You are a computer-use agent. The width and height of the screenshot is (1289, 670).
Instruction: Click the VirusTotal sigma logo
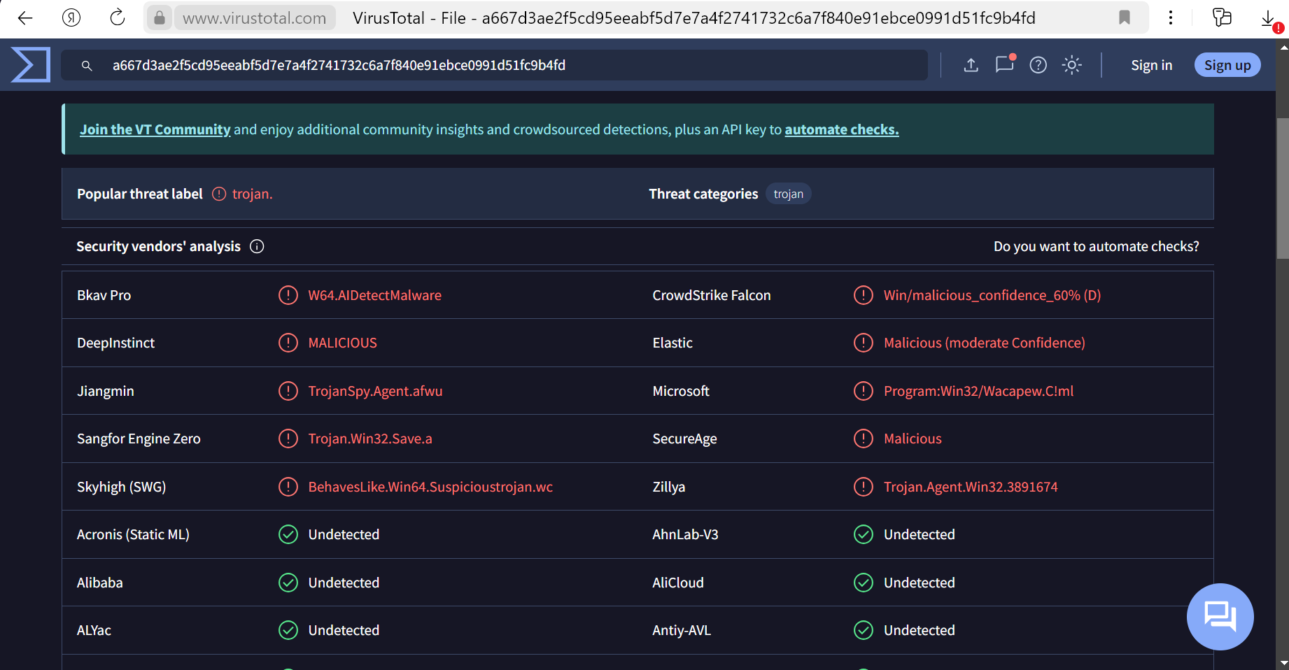(31, 65)
